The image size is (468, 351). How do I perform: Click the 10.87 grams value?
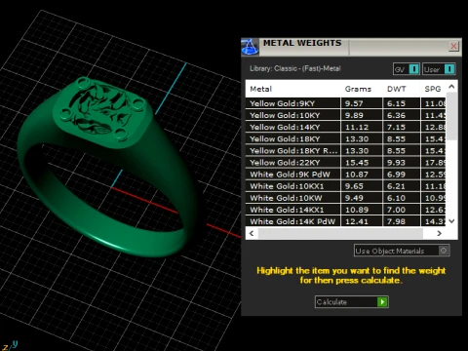[357, 175]
